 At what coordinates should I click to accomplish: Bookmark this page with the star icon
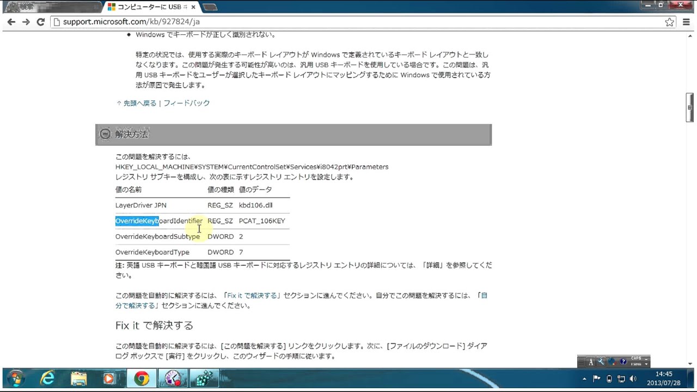click(x=670, y=22)
